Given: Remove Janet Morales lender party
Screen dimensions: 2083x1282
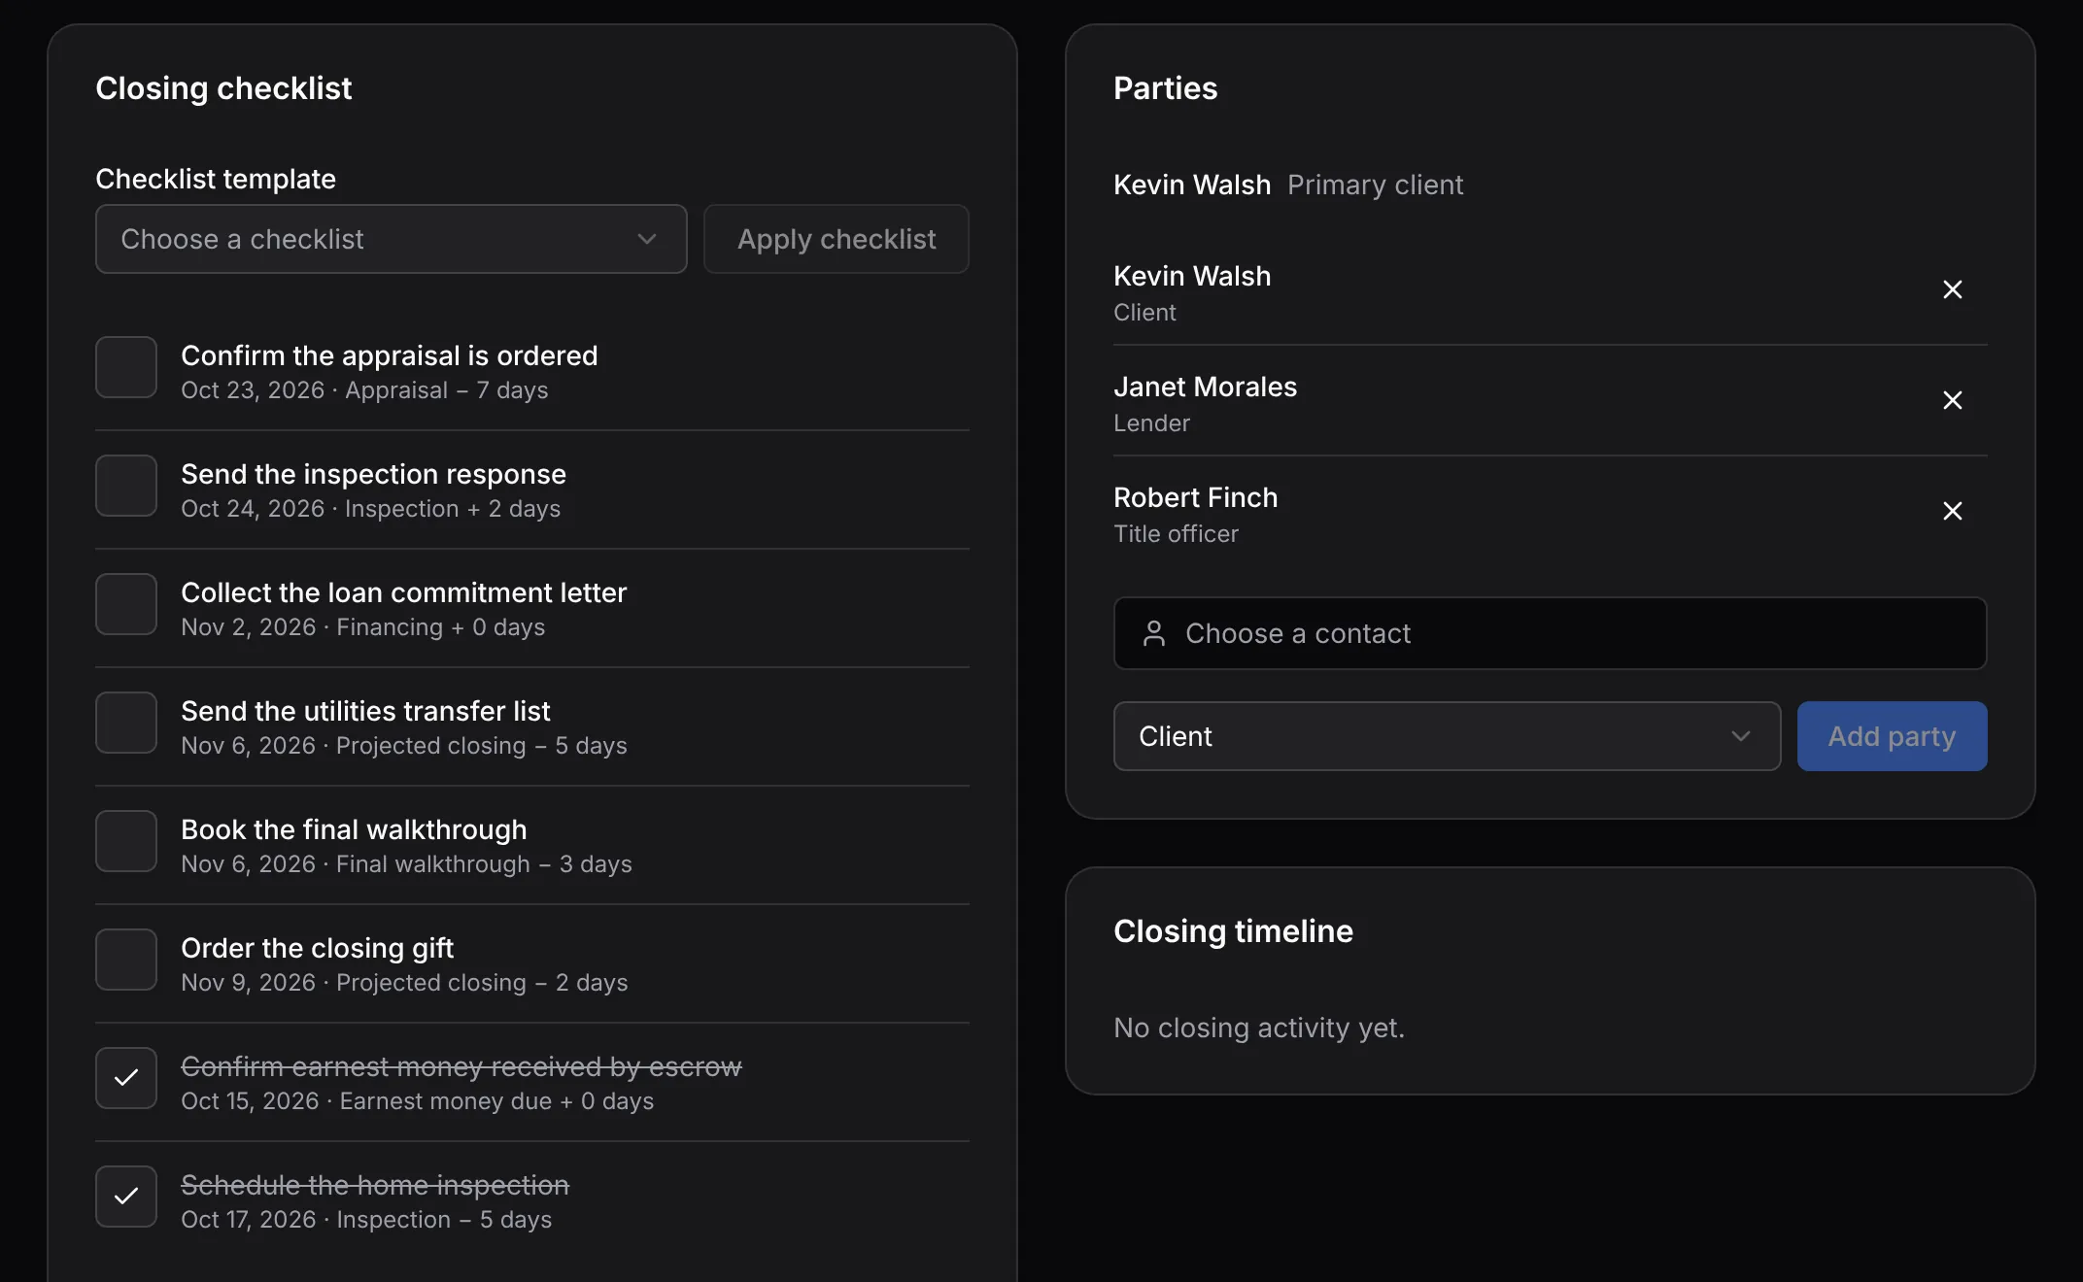Looking at the screenshot, I should click(1952, 400).
